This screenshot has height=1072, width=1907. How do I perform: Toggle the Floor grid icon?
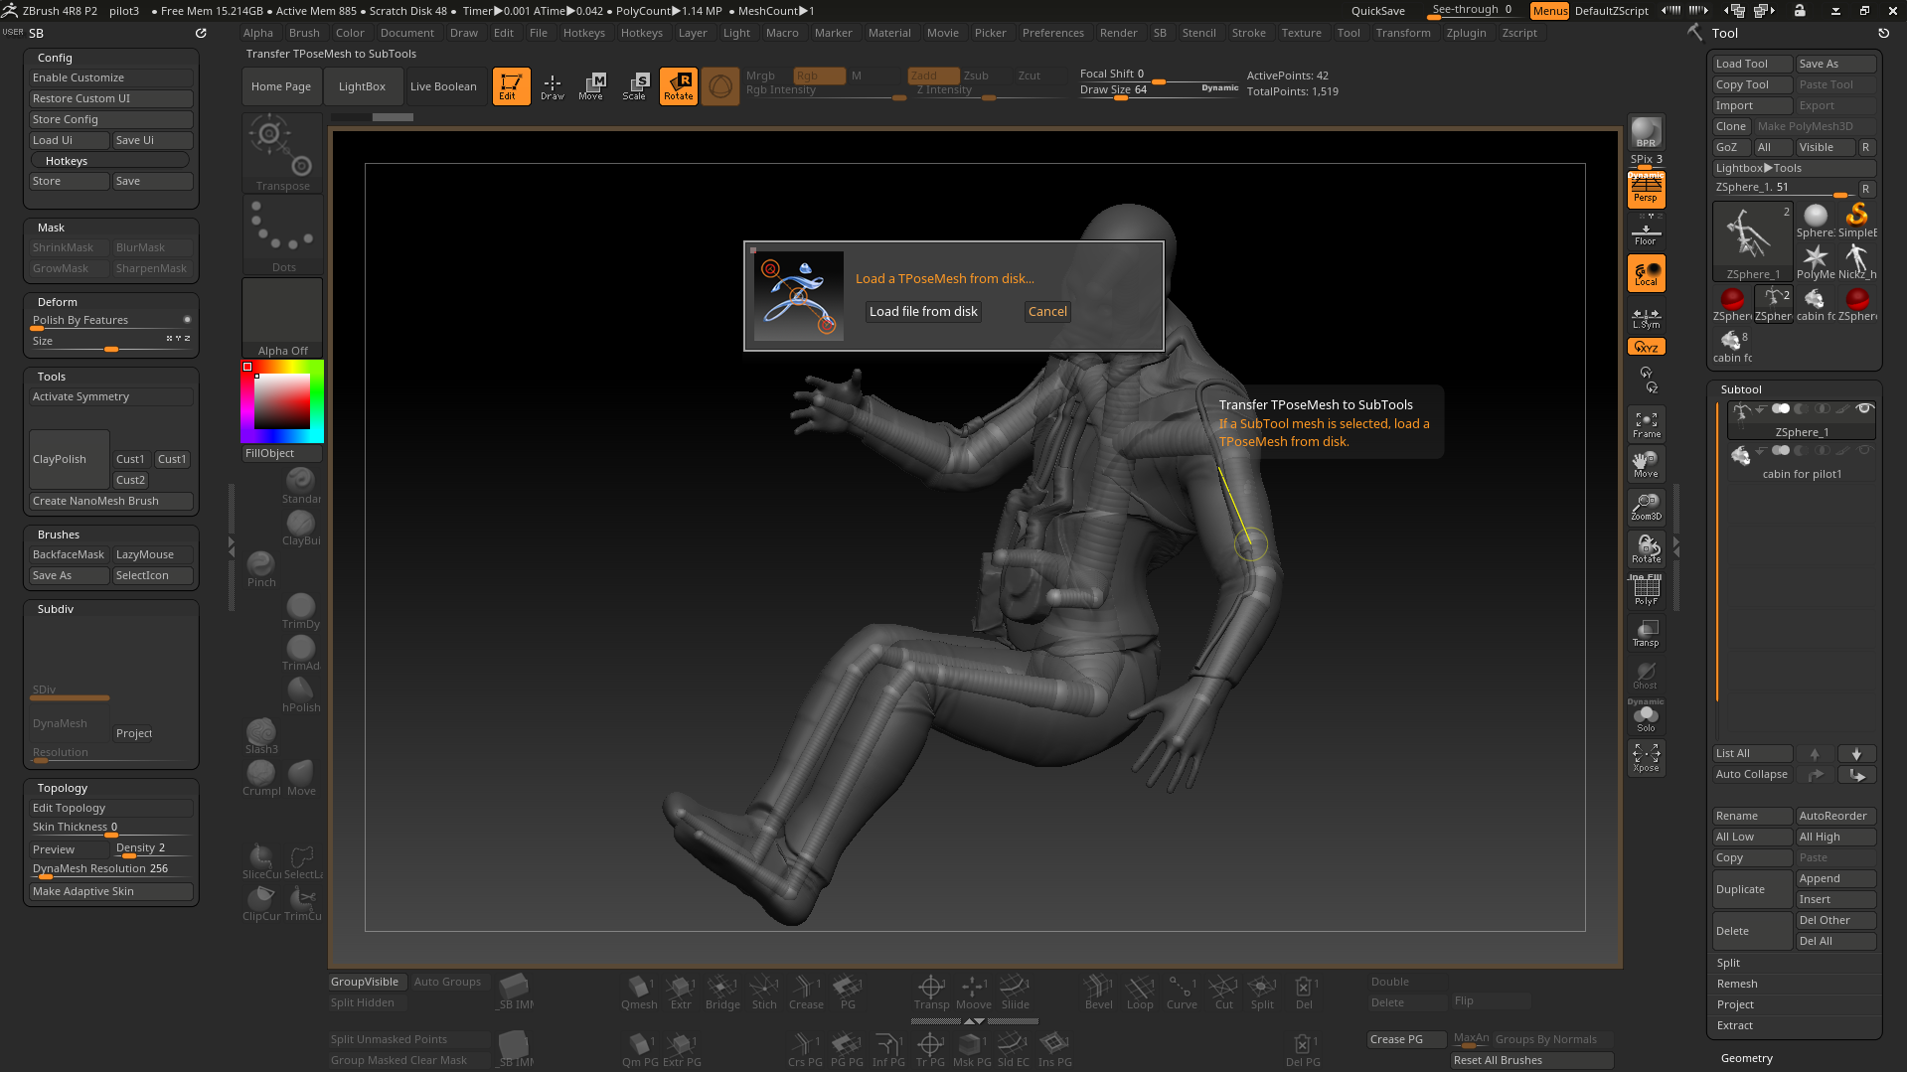click(x=1646, y=231)
